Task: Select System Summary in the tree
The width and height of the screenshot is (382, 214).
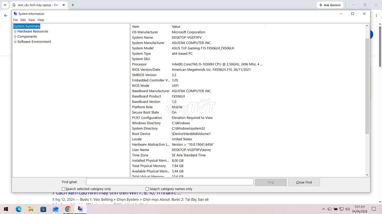Action: 26,26
